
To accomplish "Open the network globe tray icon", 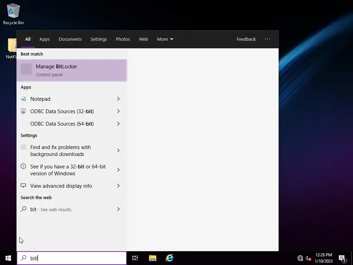I will pos(300,258).
